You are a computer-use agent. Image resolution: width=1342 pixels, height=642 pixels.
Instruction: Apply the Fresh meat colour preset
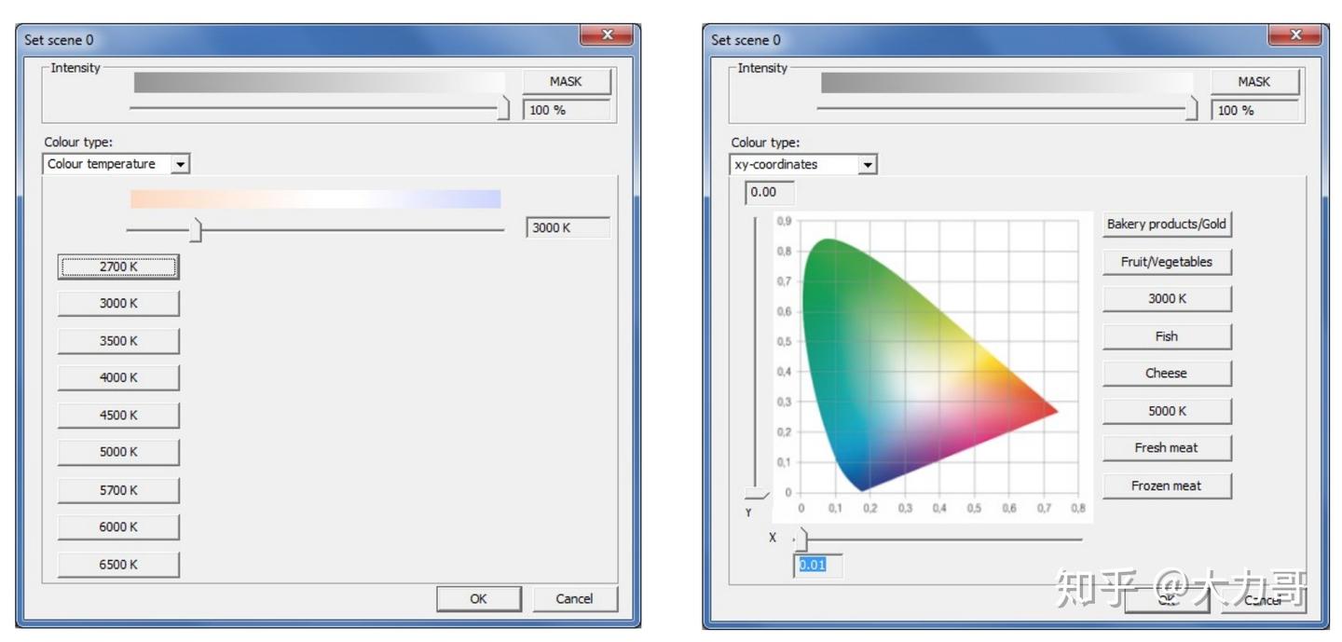pyautogui.click(x=1167, y=448)
